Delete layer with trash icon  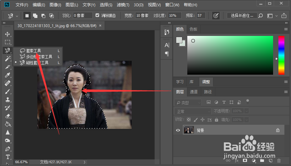pyautogui.click(x=279, y=160)
